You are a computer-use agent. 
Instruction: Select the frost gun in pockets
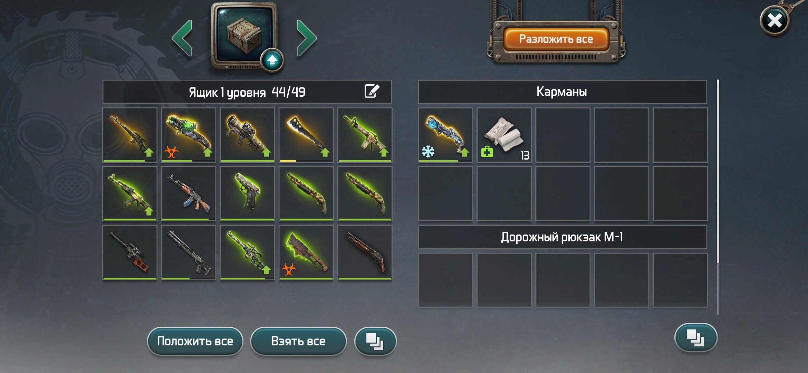pyautogui.click(x=445, y=135)
